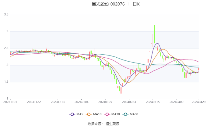Click the data source text 数据来源：恒生聚源

point(103,124)
